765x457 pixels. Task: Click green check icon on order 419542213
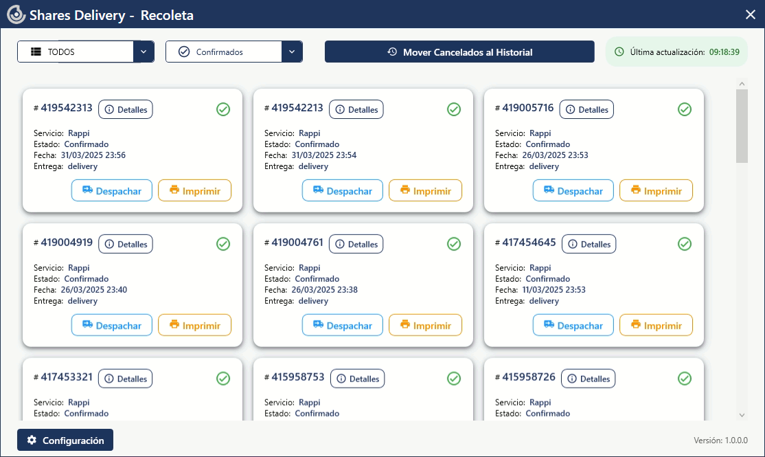(454, 109)
